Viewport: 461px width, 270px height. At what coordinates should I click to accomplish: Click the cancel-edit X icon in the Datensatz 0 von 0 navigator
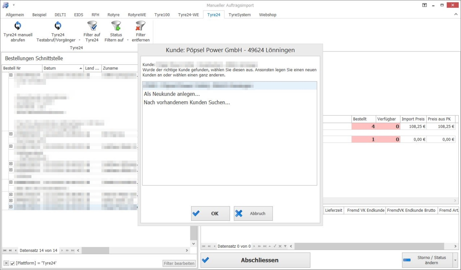(280, 246)
